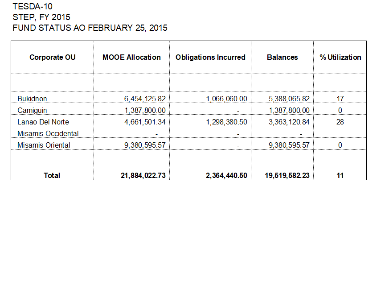Click total obligations 2,364,440.50
The height and width of the screenshot is (302, 389).
(x=226, y=176)
